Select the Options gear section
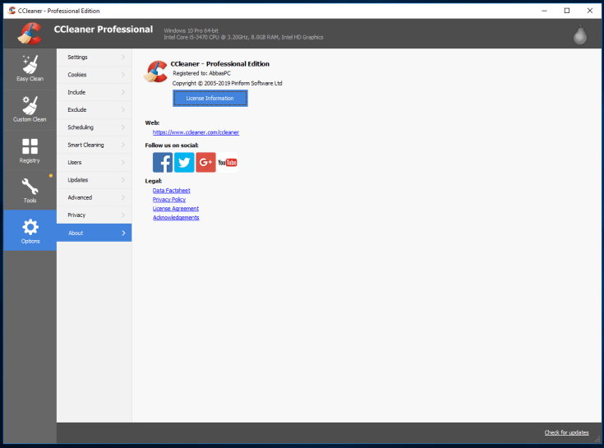Screen dimensions: 604x448 click(x=30, y=230)
